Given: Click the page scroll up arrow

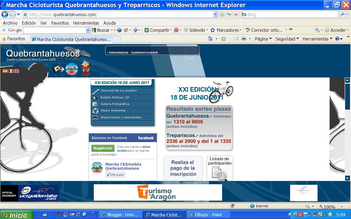Looking at the screenshot, I should pos(347,80).
